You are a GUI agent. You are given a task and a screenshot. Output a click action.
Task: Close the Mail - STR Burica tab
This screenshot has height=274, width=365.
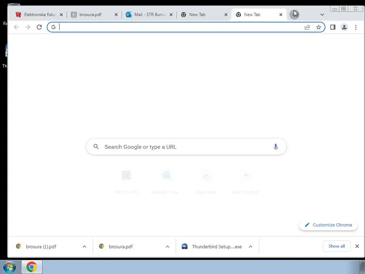[x=171, y=15]
